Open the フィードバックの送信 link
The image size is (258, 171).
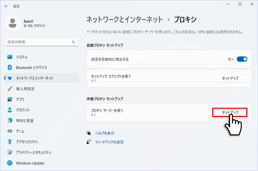click(x=109, y=142)
